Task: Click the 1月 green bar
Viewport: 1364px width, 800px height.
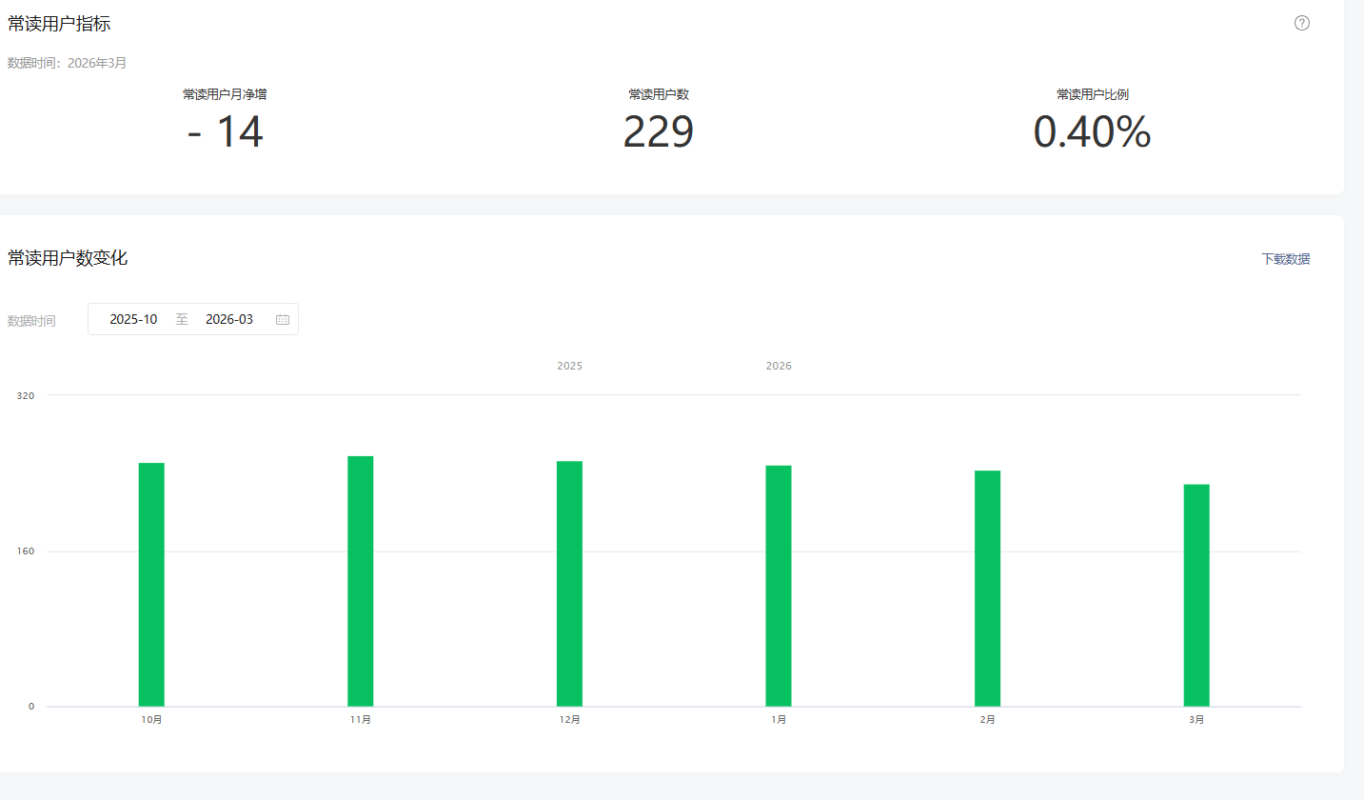Action: [779, 586]
